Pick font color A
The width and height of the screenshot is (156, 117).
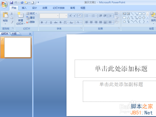[x=79, y=22]
